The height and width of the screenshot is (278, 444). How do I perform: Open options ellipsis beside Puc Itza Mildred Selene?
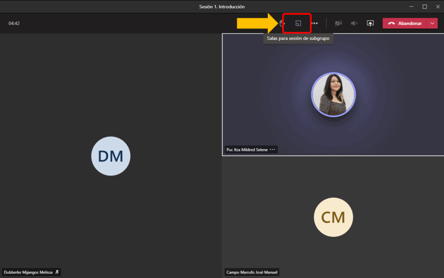coord(272,150)
